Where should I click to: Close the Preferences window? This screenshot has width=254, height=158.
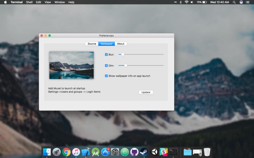pyautogui.click(x=42, y=36)
